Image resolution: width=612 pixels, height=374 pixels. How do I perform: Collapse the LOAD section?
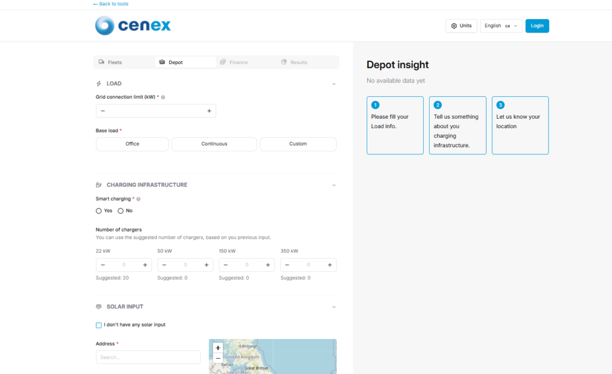[x=334, y=84]
